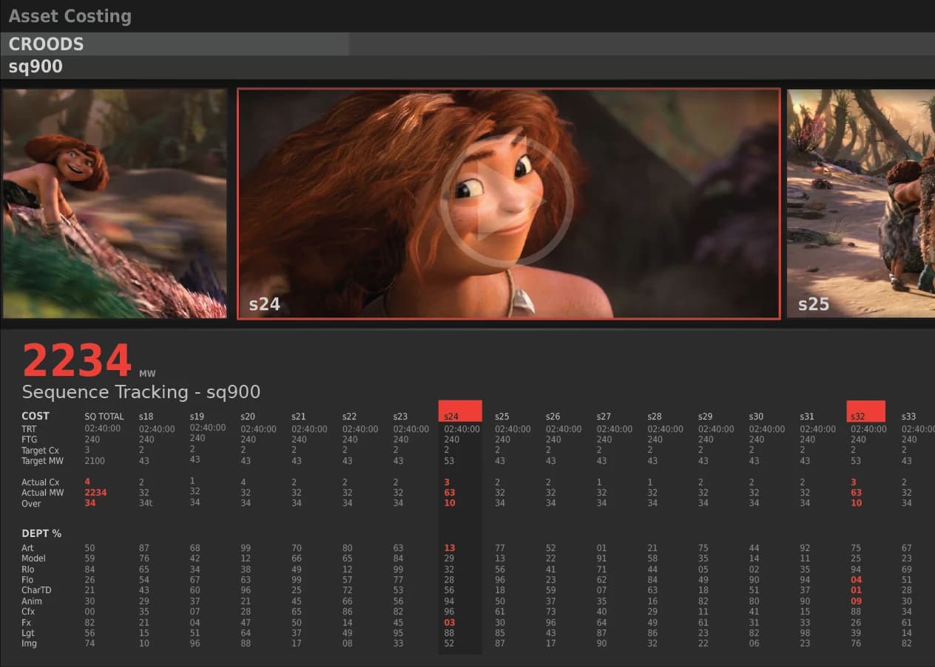Choose the s26 column header
Viewport: 935px width, 667px height.
(553, 417)
